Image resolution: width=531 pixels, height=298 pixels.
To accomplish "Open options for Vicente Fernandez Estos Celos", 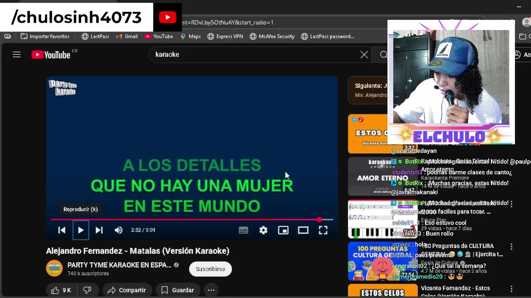I will pos(511,289).
